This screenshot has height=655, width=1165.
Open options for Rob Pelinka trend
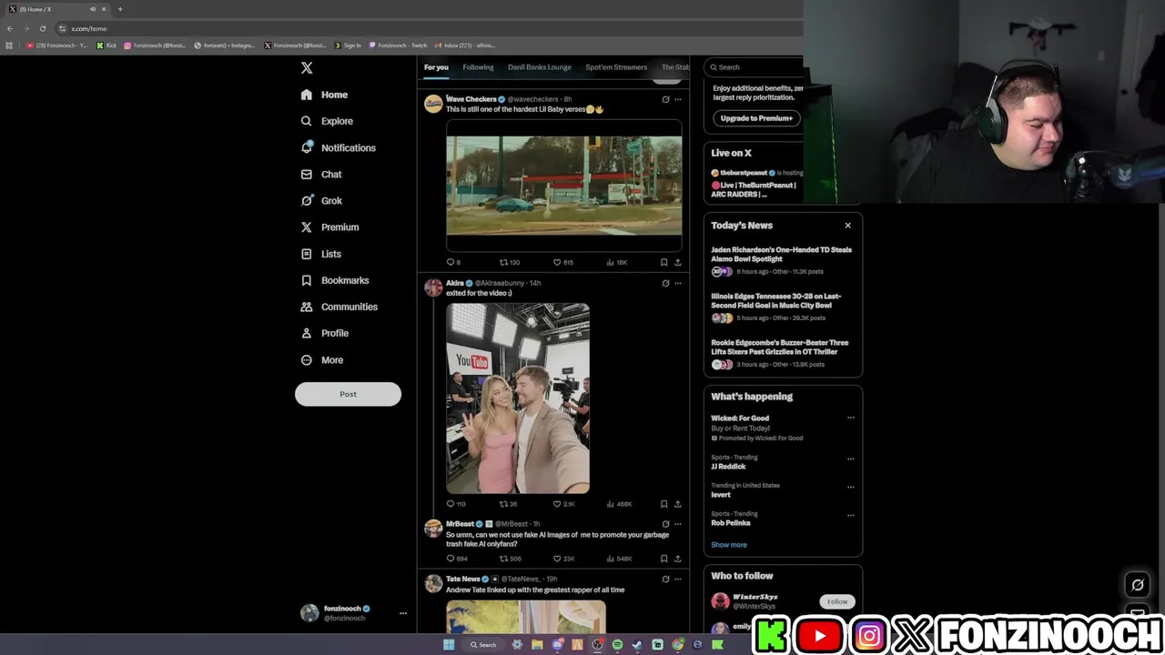coord(851,515)
